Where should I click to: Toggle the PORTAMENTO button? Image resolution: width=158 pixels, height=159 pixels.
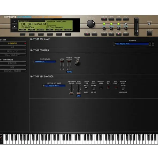pyautogui.click(x=104, y=34)
